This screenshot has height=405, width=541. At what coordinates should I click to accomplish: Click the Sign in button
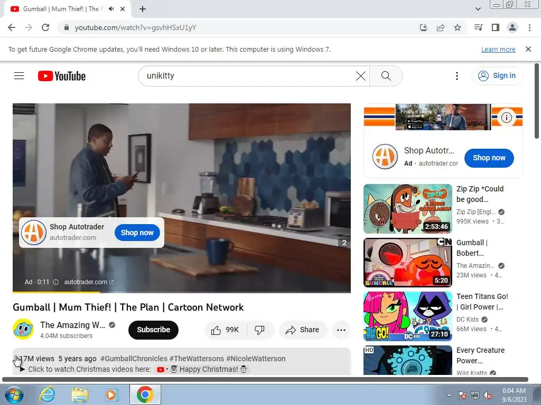coord(497,76)
